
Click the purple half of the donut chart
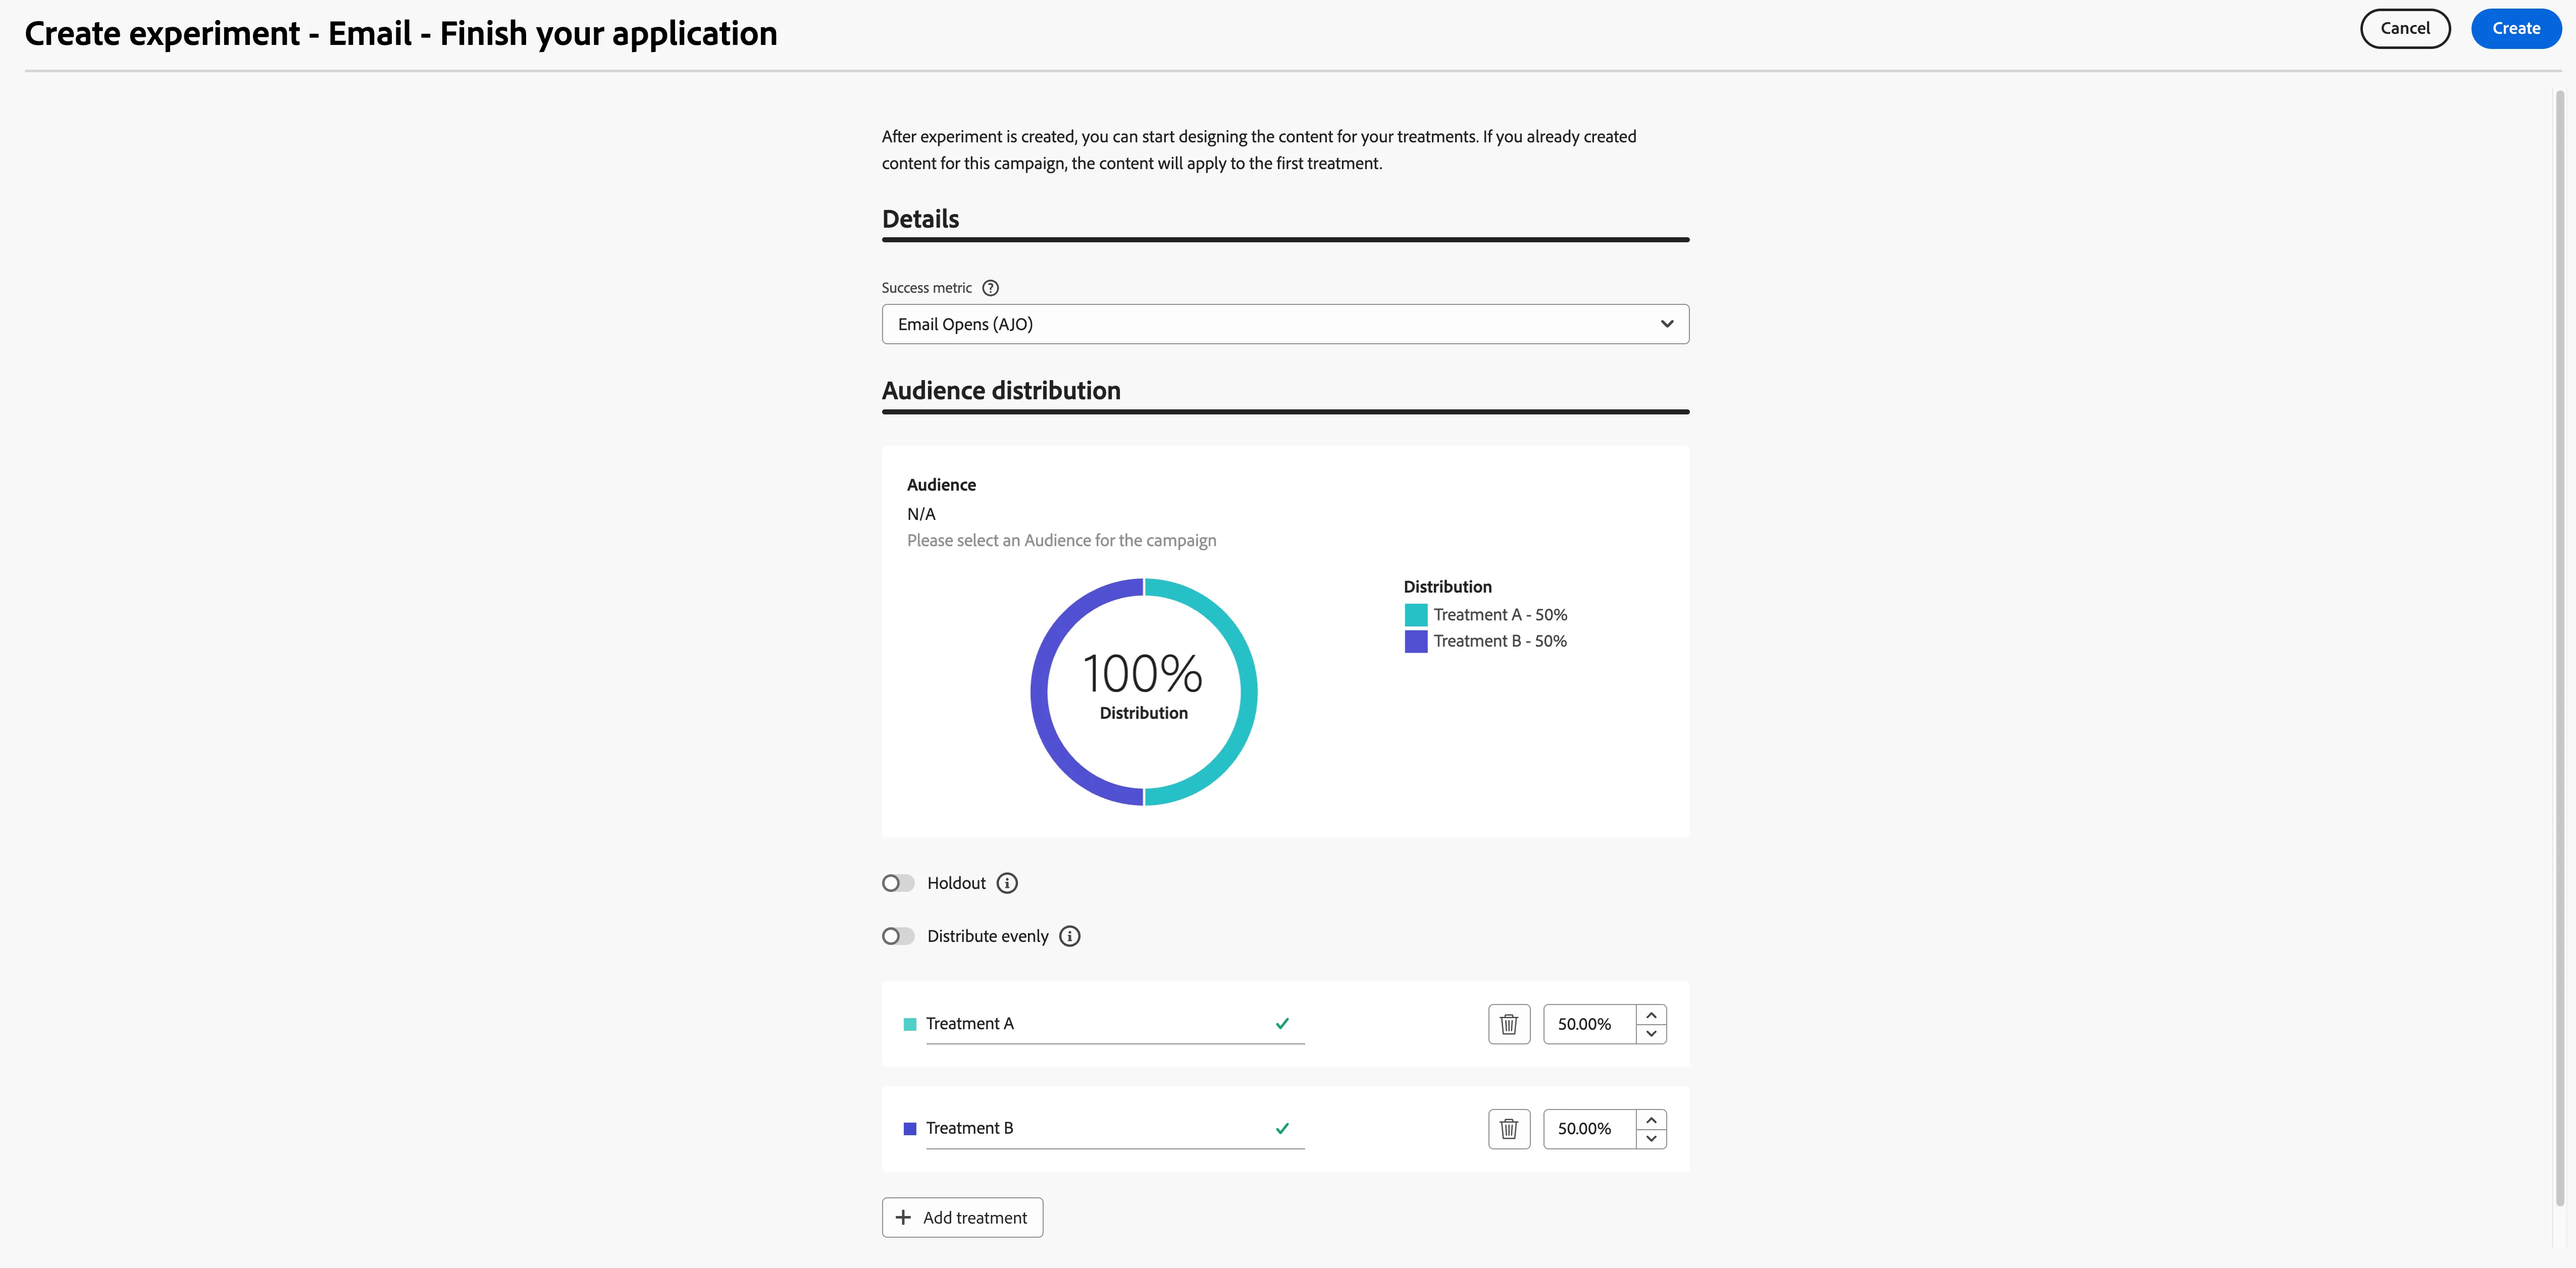click(1039, 692)
